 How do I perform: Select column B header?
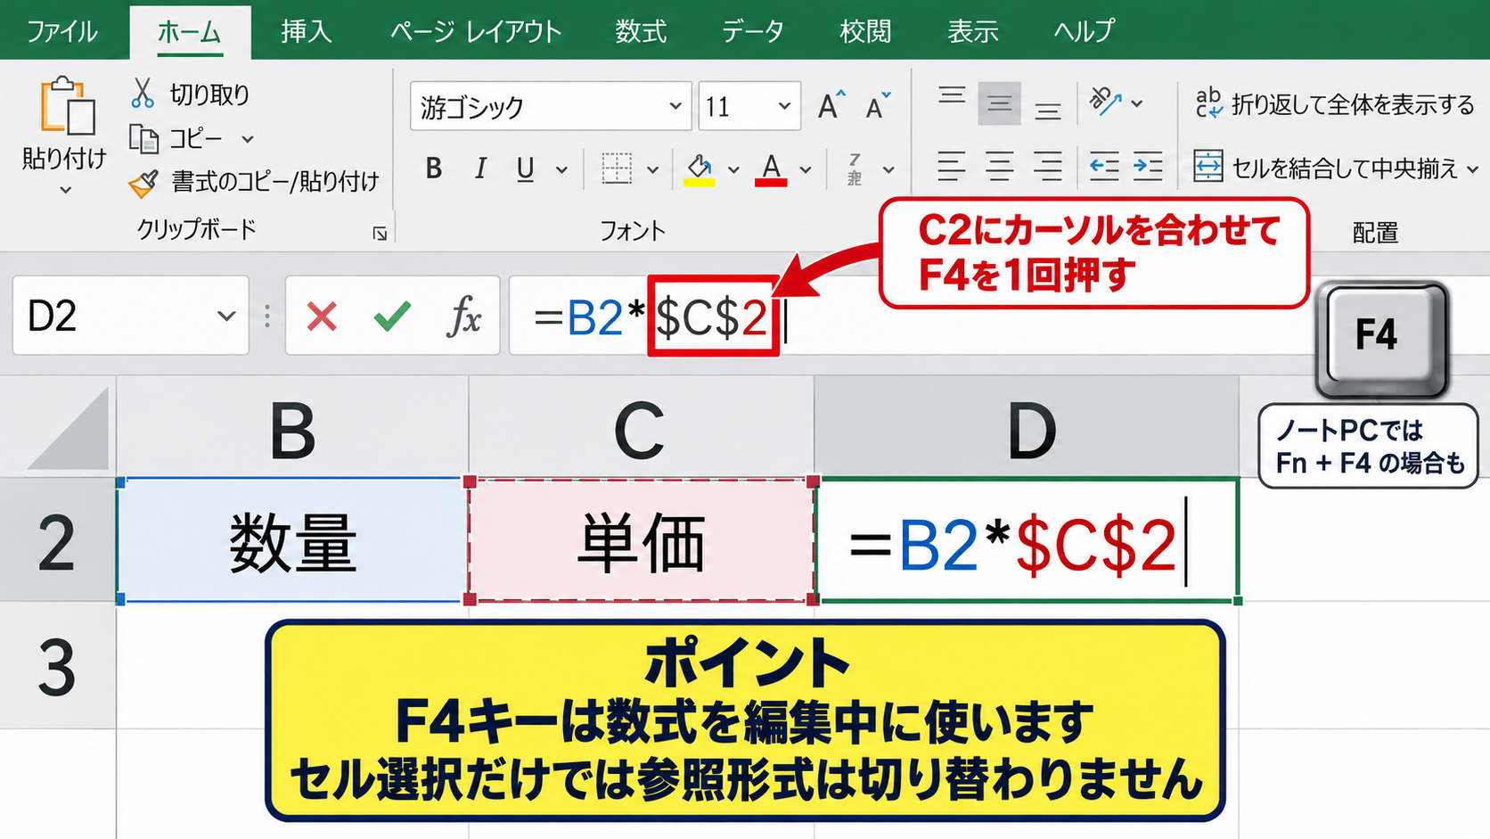click(292, 428)
